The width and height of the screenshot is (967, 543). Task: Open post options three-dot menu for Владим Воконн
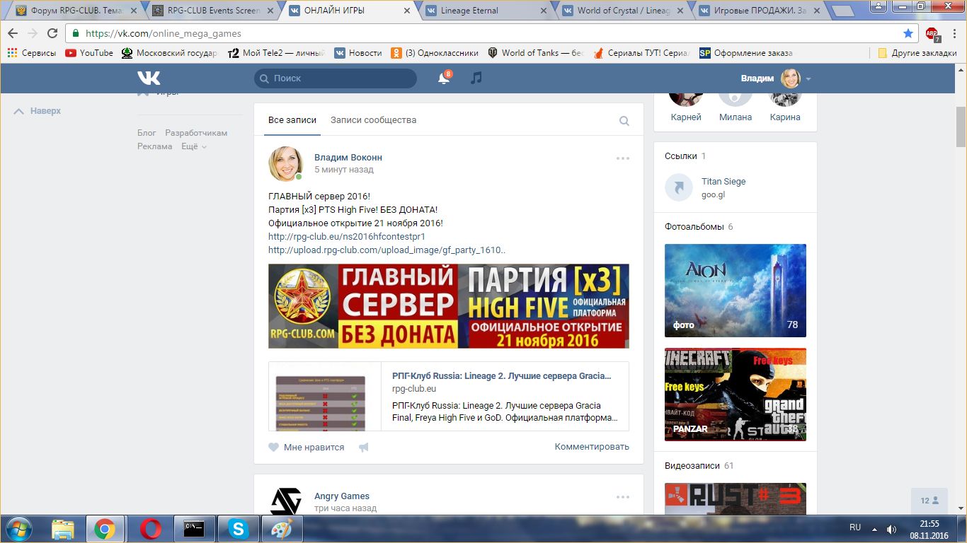click(x=622, y=158)
